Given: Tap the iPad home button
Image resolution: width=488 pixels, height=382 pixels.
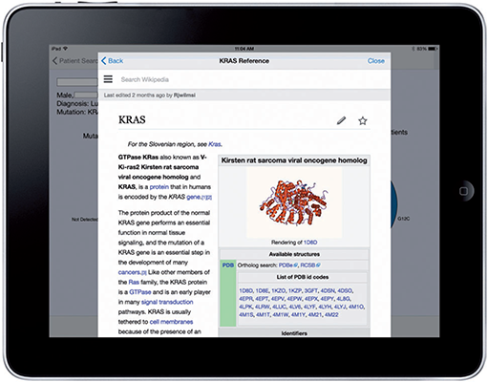Looking at the screenshot, I should [464, 191].
